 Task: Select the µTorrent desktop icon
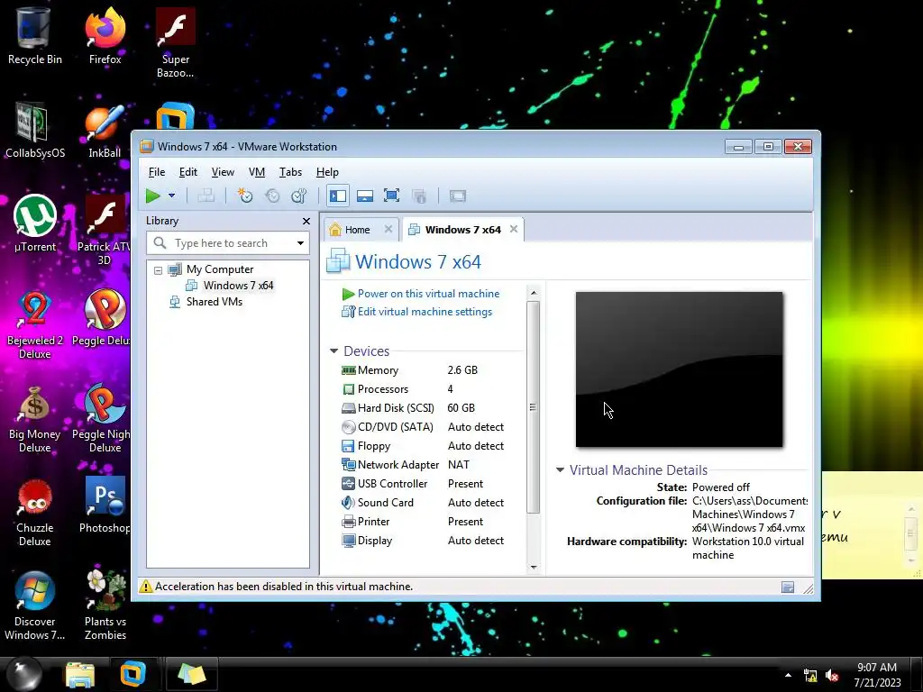pos(35,223)
